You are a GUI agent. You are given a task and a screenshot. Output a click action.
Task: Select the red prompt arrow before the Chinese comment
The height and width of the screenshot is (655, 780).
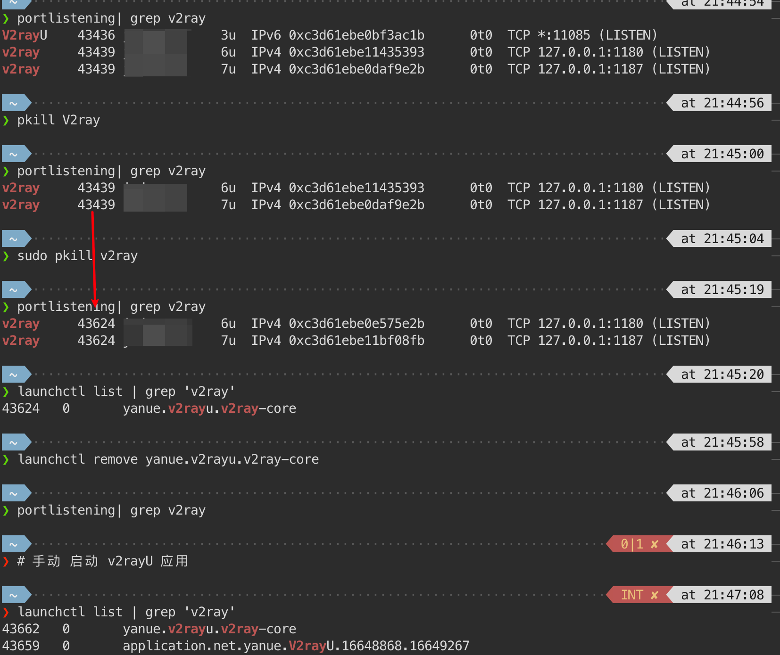[x=7, y=561]
